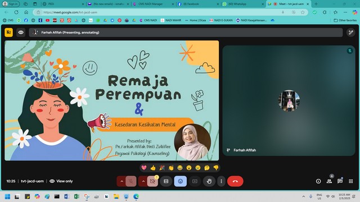The height and width of the screenshot is (202, 360).
Task: Send the sparkling heart emoji reaction
Action: tap(144, 168)
